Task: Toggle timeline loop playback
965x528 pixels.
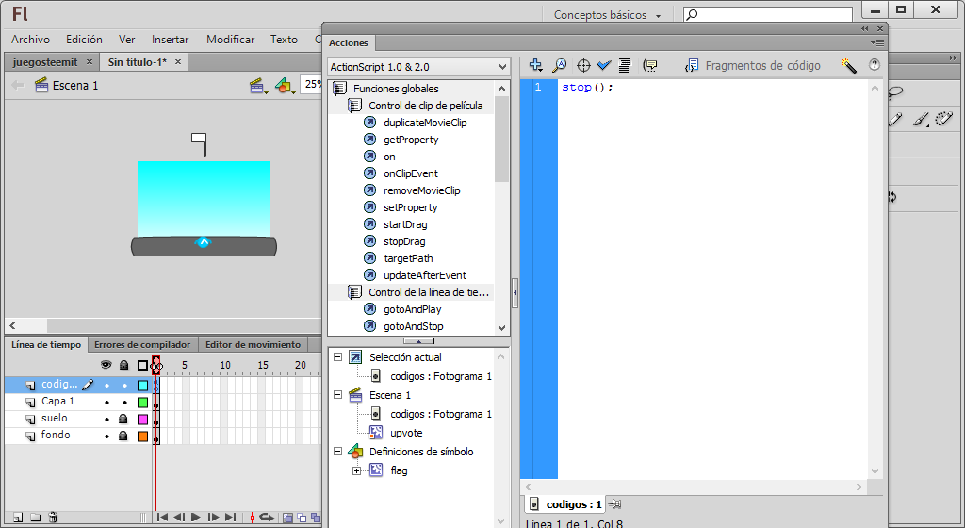Action: pos(267,517)
